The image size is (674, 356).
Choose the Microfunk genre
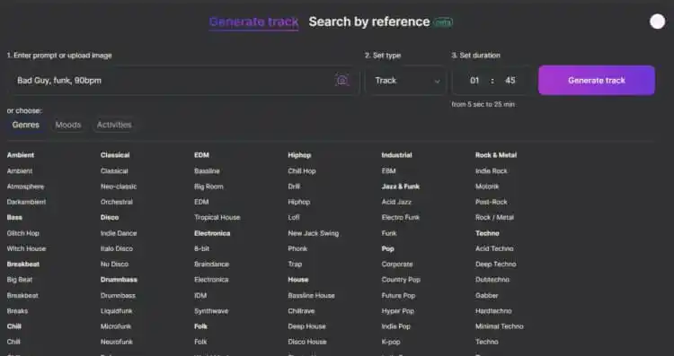(x=116, y=326)
